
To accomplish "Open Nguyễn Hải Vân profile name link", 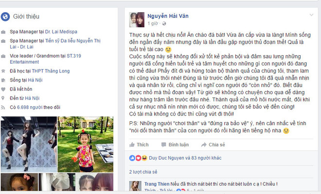I will coord(168,16).
